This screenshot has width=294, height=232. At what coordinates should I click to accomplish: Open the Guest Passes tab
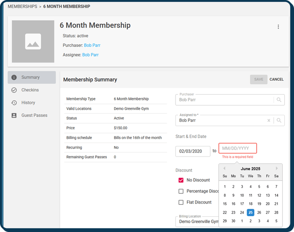[34, 115]
